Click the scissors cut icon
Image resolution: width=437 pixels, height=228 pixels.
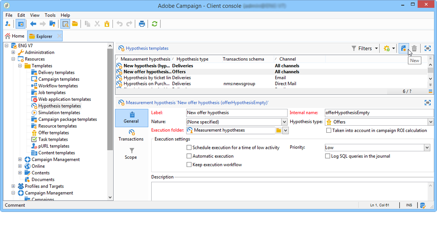[97, 24]
